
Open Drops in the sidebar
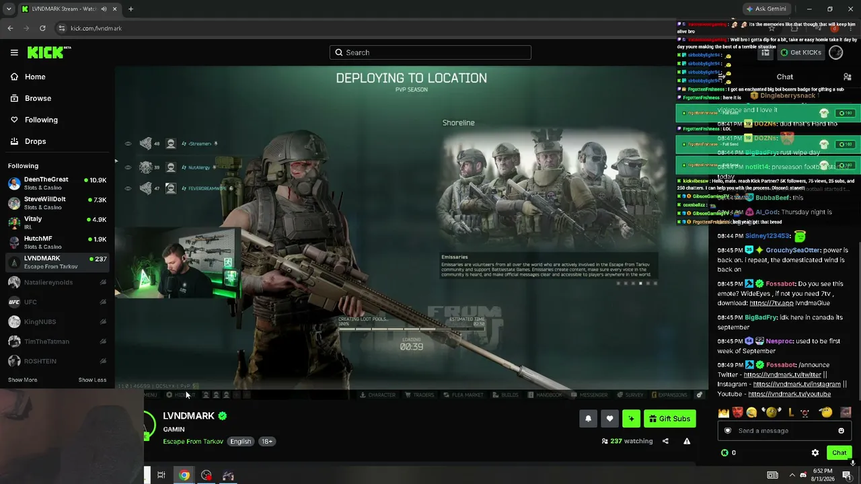(x=57, y=141)
